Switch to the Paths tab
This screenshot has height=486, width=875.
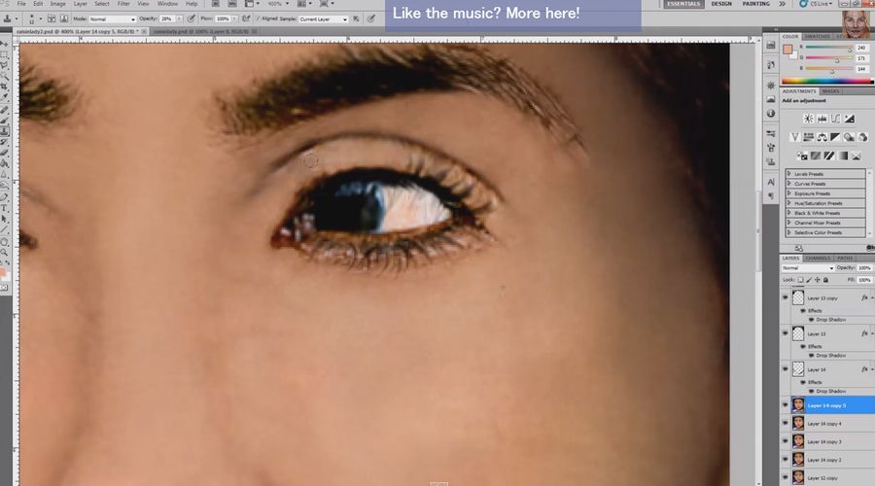(x=845, y=259)
